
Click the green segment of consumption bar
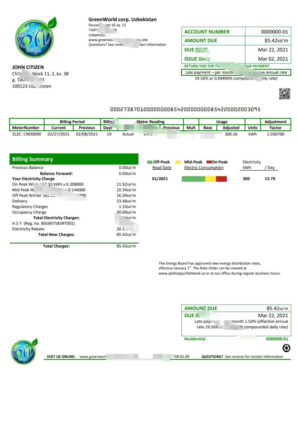point(193,179)
